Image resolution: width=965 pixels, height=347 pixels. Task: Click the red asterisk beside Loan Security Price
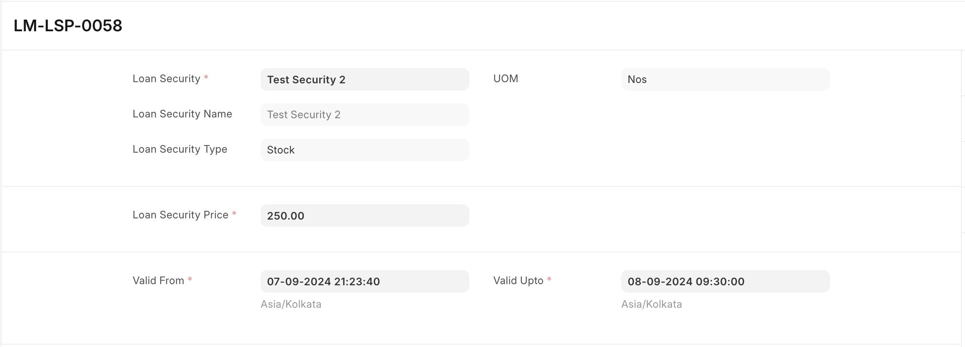point(234,214)
